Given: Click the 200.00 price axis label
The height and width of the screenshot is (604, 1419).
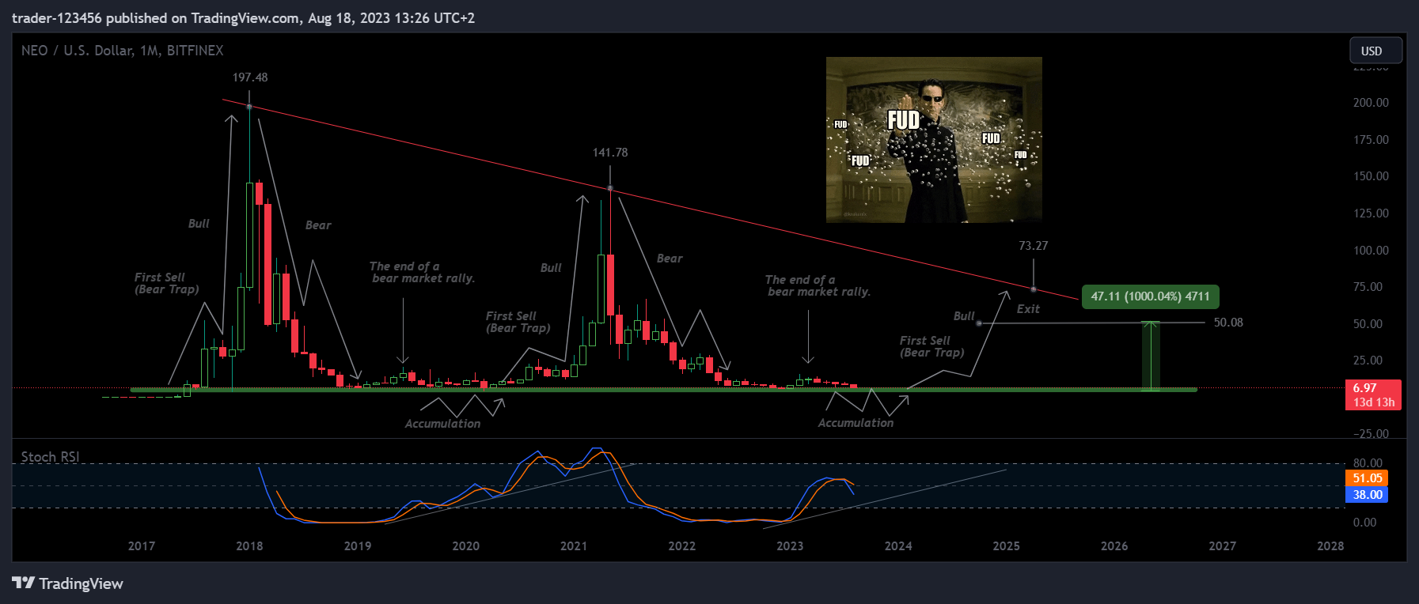Looking at the screenshot, I should coord(1371,103).
